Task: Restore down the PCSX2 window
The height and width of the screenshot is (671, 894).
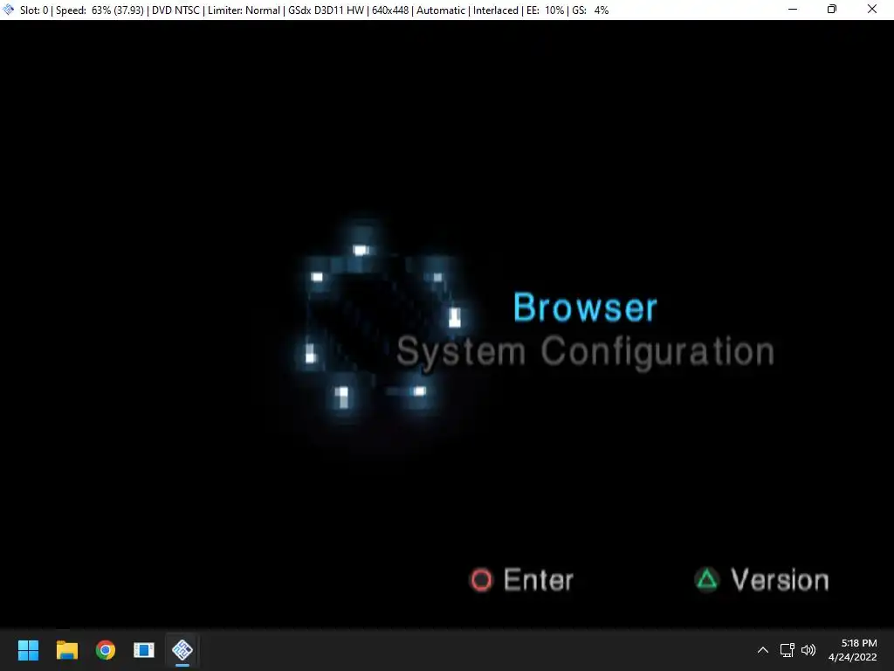Action: click(832, 10)
